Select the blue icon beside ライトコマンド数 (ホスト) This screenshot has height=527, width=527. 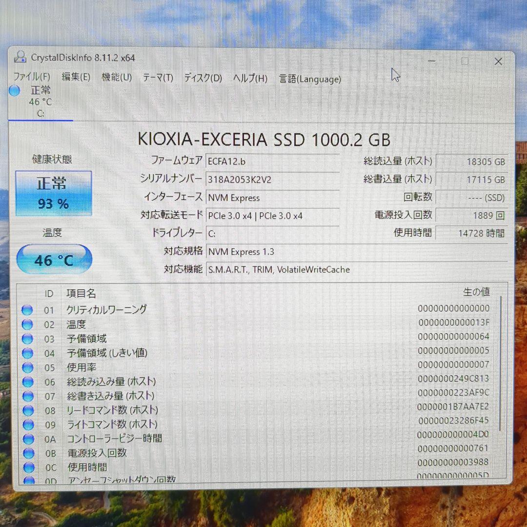[27, 425]
